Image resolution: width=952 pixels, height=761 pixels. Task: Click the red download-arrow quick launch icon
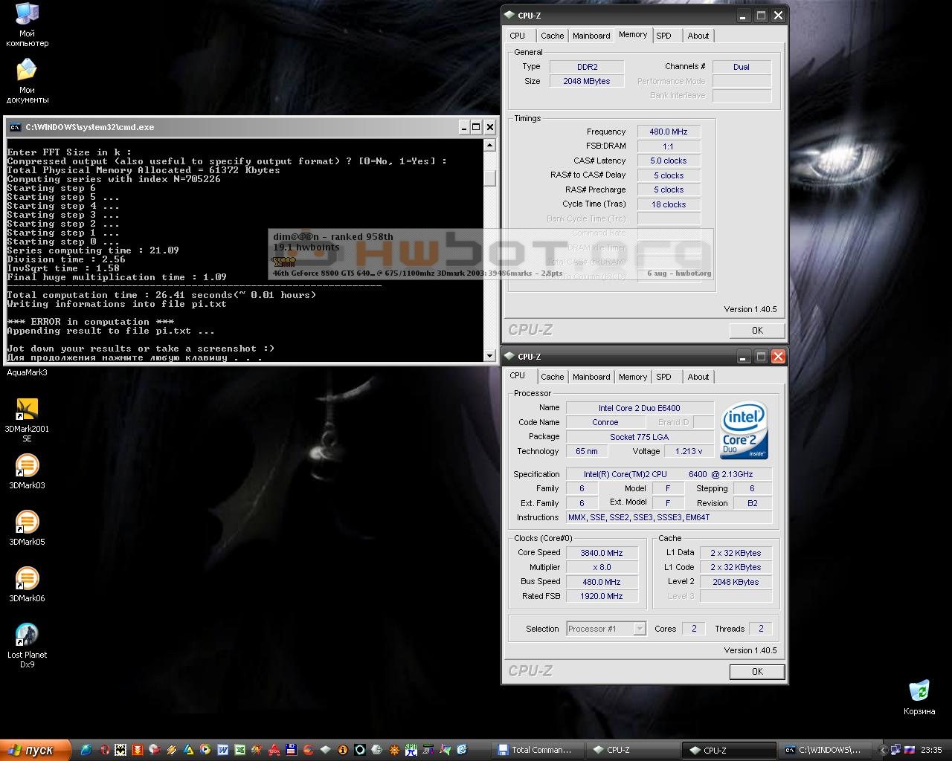pos(137,750)
